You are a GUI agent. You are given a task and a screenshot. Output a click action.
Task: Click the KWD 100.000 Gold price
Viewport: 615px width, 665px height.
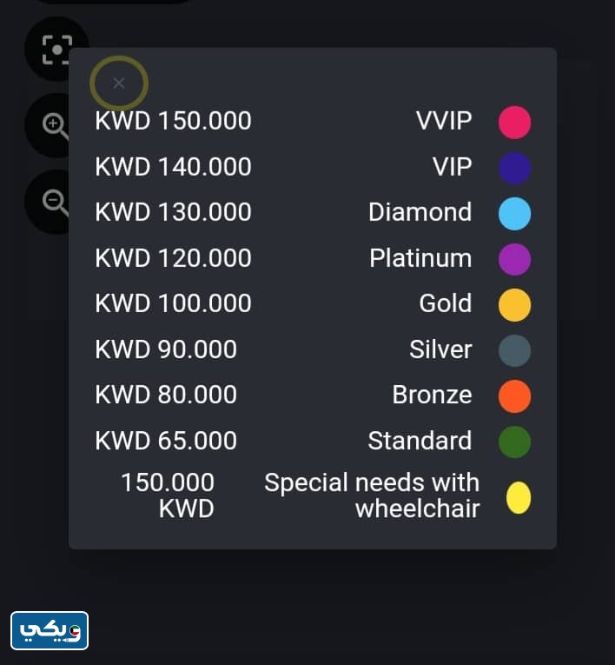point(173,303)
